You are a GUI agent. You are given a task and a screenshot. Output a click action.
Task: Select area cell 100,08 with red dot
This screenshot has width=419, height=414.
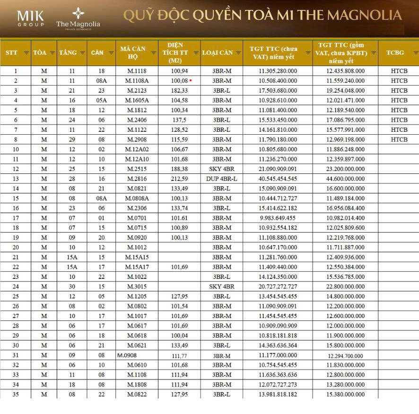(x=179, y=81)
